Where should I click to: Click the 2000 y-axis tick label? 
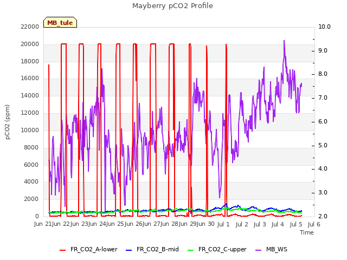coord(31,199)
